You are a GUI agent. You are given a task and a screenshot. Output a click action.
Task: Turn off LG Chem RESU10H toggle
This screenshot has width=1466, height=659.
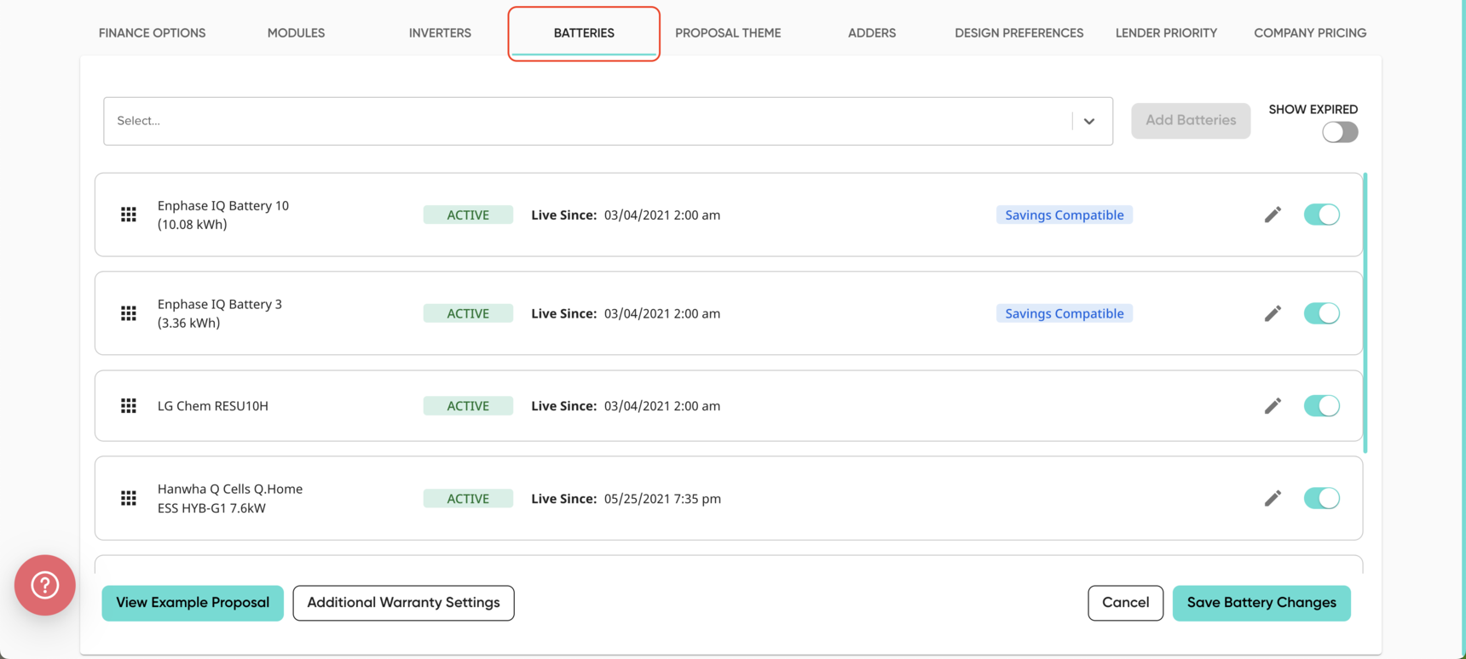pos(1322,406)
